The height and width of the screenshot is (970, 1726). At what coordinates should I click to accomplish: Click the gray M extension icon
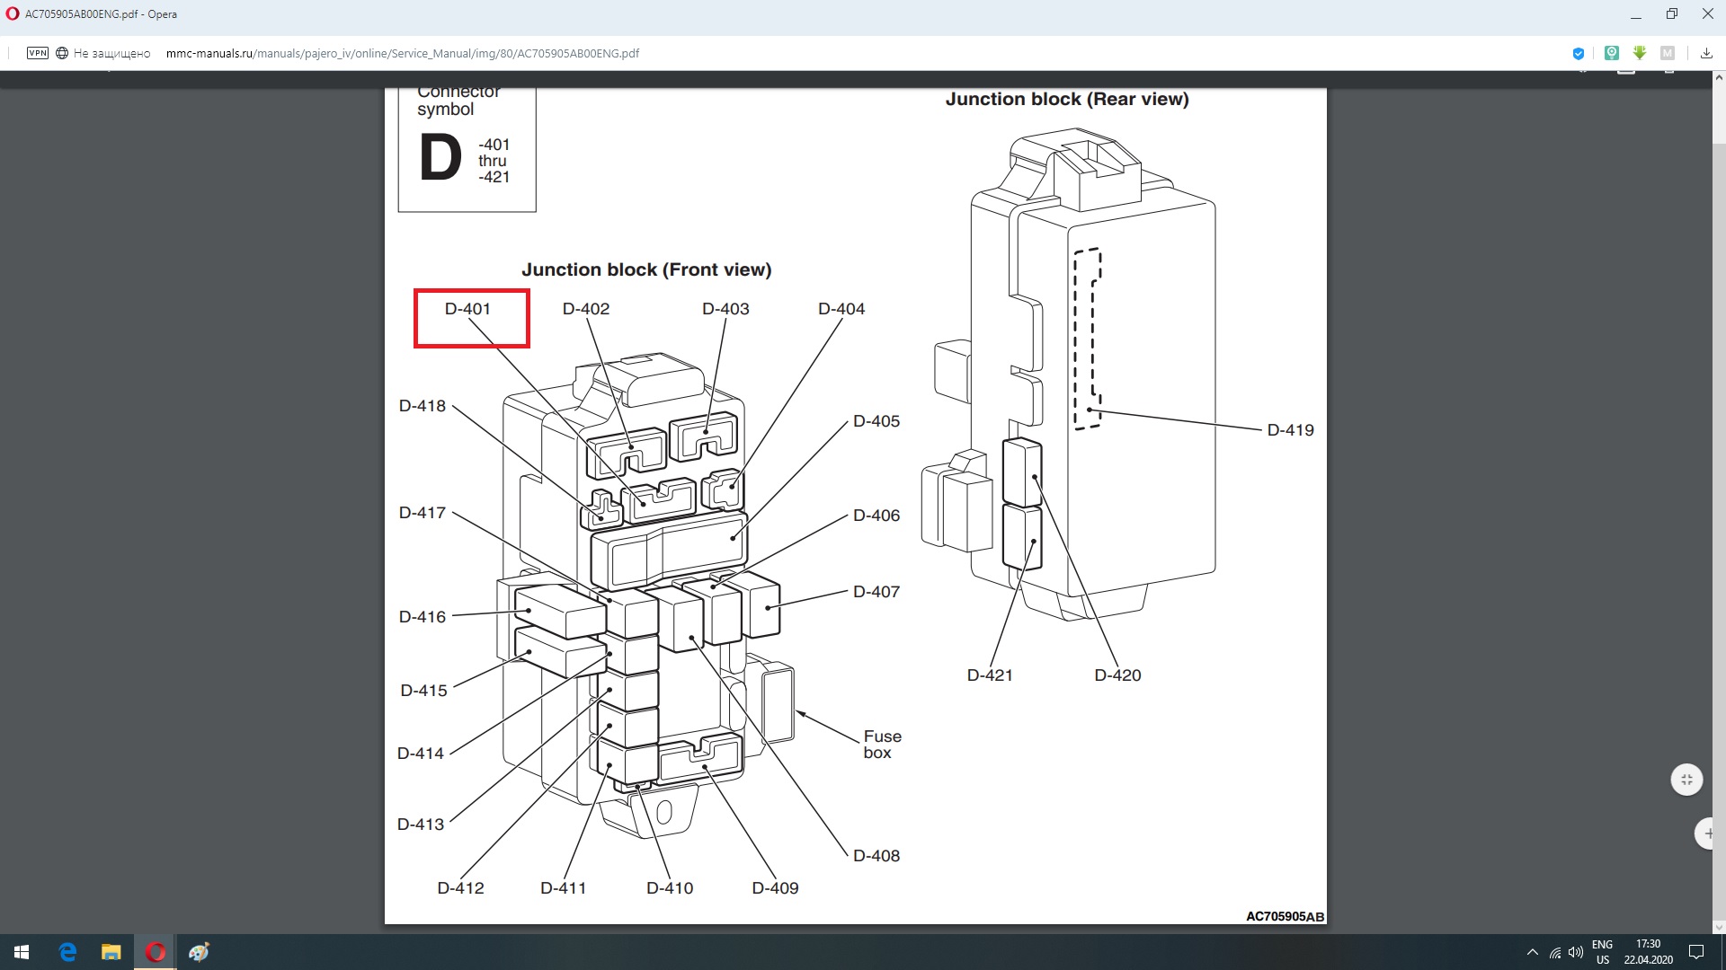[x=1668, y=53]
